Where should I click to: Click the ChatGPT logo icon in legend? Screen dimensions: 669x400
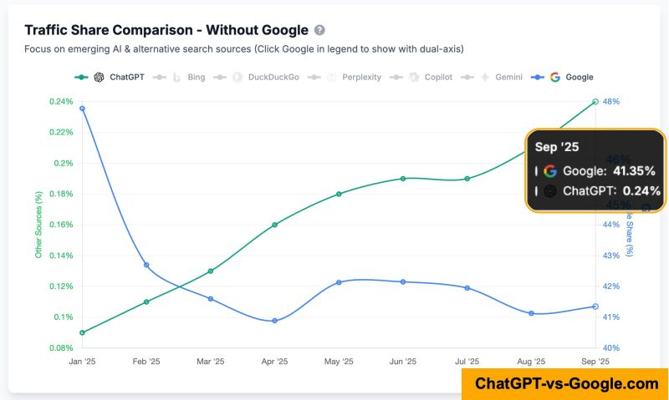pos(99,77)
